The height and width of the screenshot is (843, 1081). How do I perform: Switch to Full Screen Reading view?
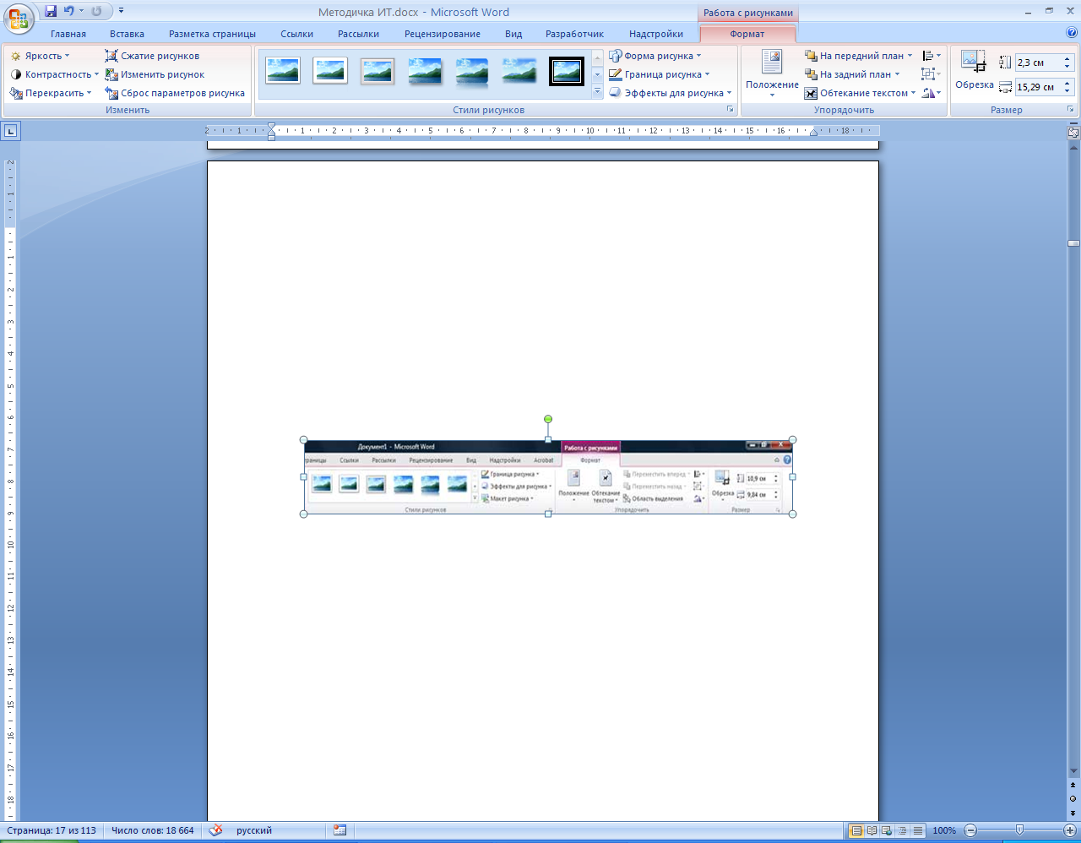[872, 830]
